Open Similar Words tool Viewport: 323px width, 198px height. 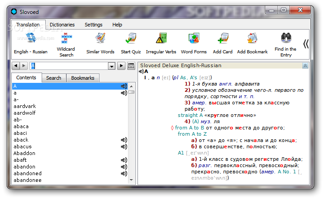(x=100, y=44)
